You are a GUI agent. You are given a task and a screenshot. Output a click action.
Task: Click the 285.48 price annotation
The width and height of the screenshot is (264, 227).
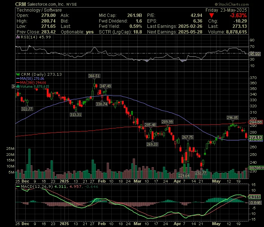point(150,125)
